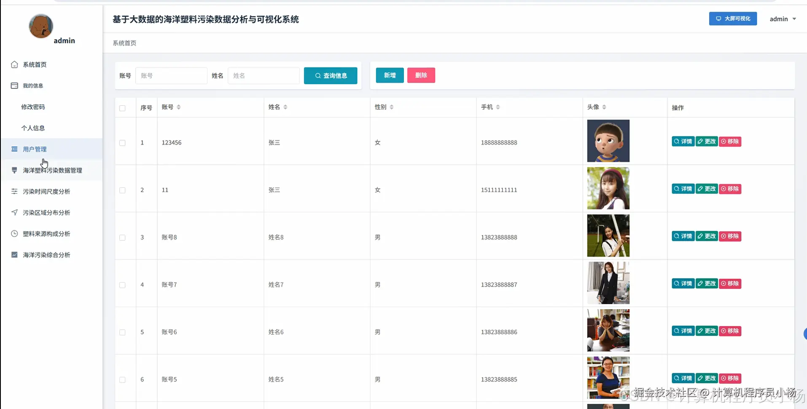Sort table by 账号 column arrows
This screenshot has width=807, height=409.
click(x=179, y=107)
